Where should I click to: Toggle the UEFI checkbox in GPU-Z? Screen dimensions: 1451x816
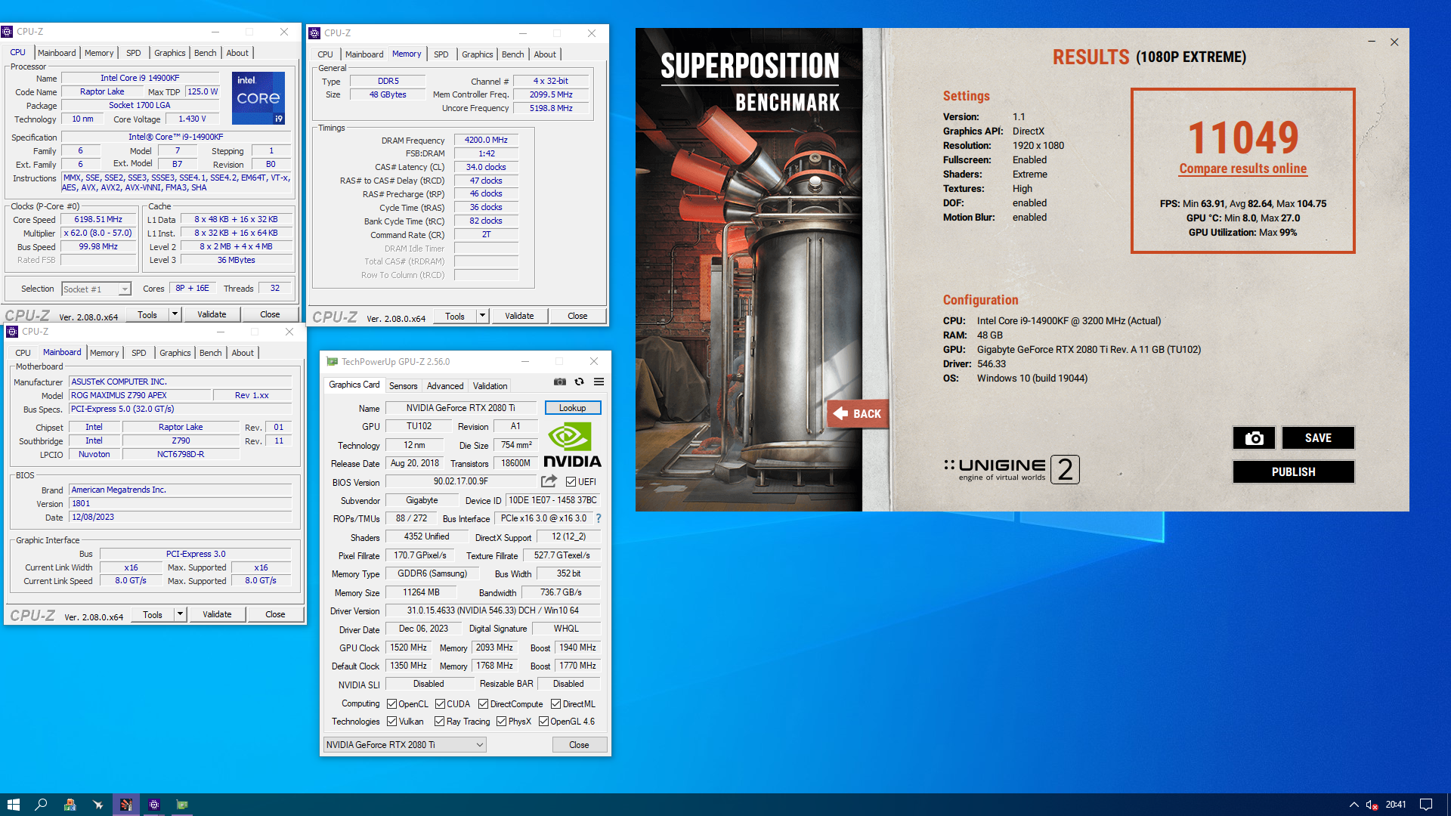[x=571, y=482]
